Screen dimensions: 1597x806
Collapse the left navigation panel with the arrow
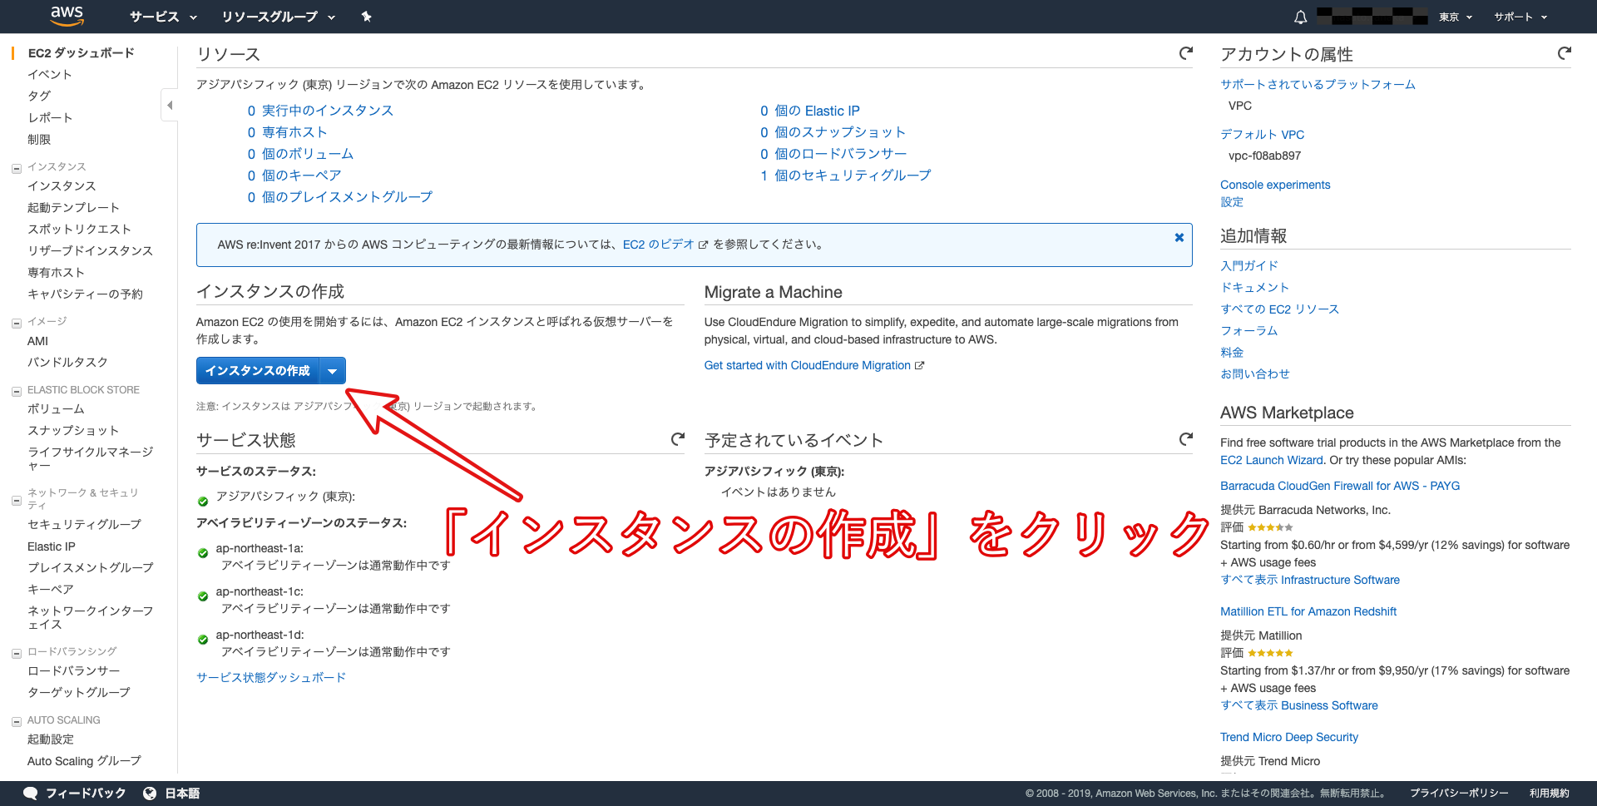pos(170,105)
